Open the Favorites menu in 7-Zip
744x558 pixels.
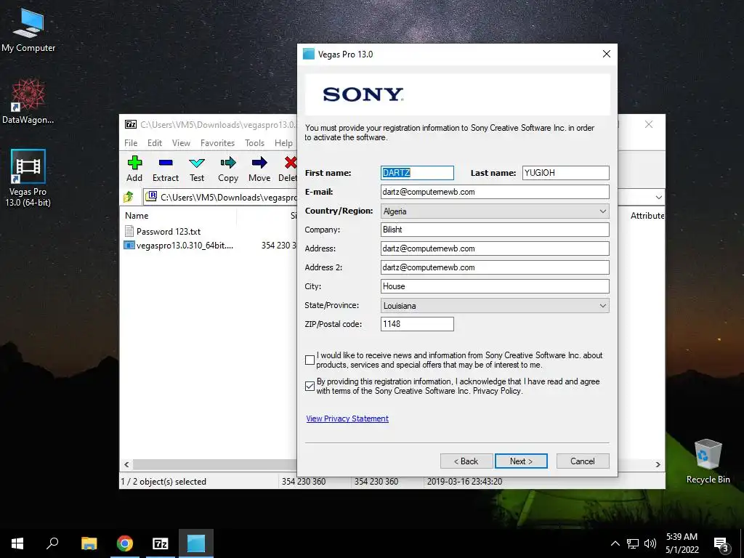click(217, 143)
